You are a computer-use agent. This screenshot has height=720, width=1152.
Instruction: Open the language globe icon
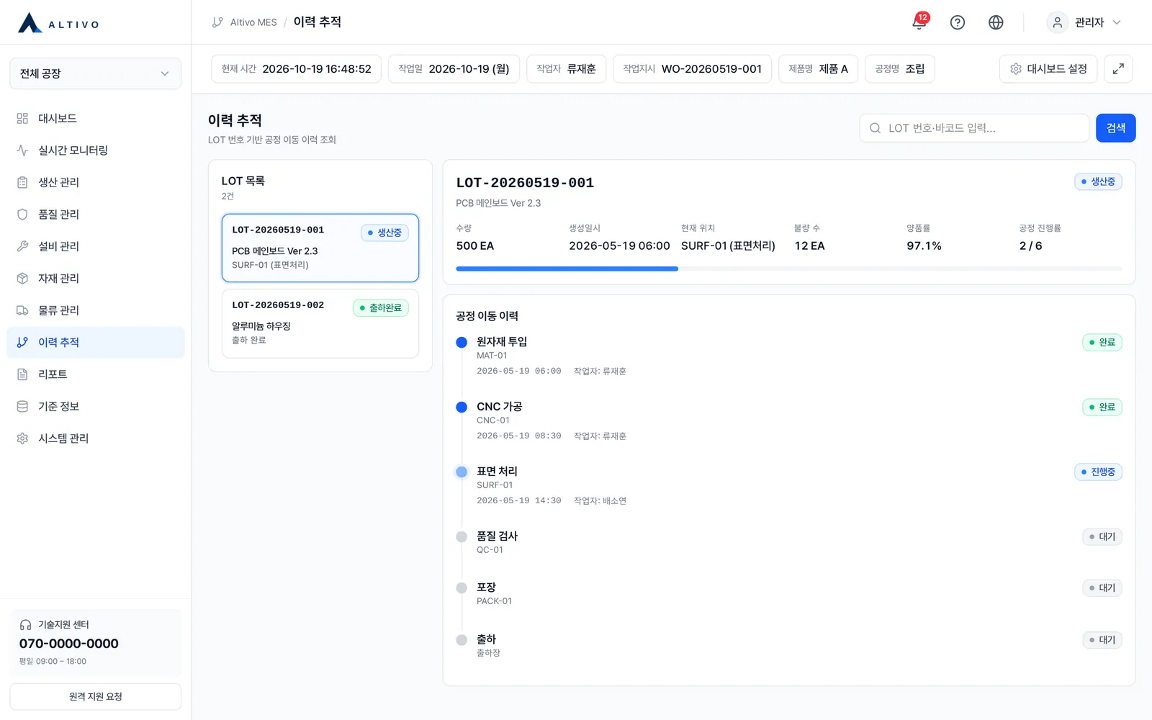pyautogui.click(x=996, y=22)
